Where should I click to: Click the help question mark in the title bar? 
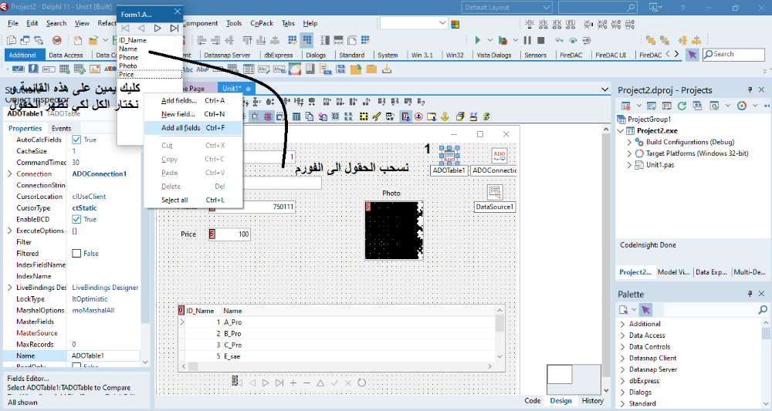pyautogui.click(x=682, y=8)
